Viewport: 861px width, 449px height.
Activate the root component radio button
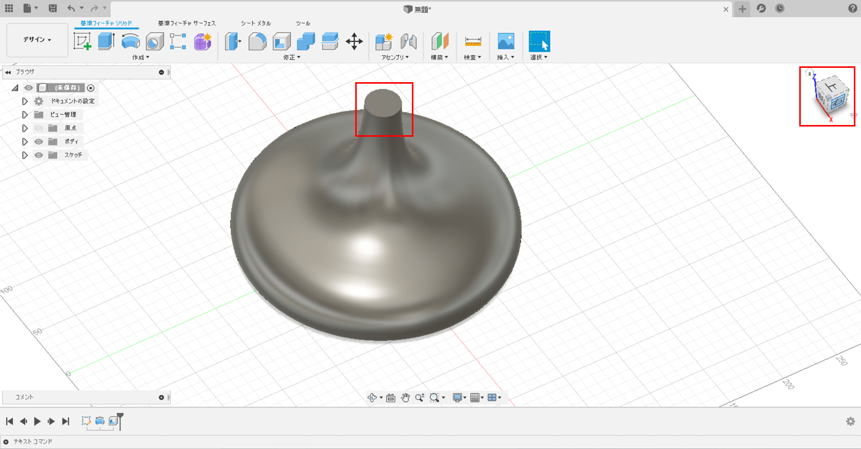90,88
